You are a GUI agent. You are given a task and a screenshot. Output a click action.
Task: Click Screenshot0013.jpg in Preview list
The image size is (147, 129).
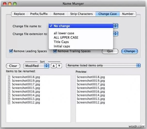(91, 99)
